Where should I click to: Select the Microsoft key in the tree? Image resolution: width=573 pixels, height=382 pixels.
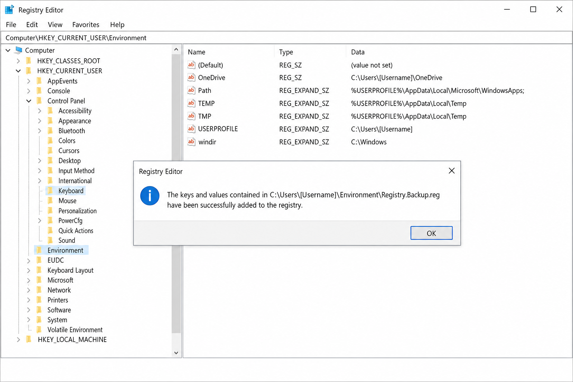[60, 280]
